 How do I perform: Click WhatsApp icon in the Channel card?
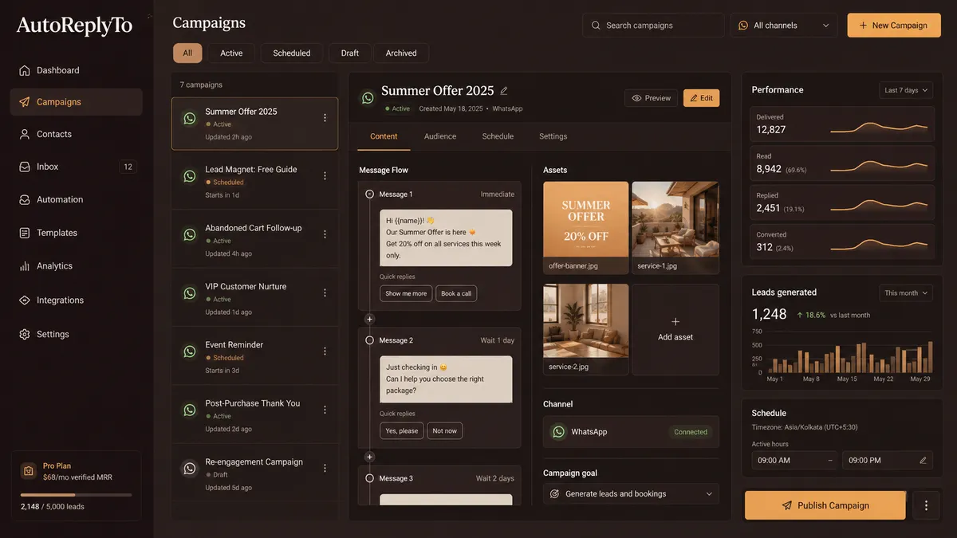(x=559, y=432)
